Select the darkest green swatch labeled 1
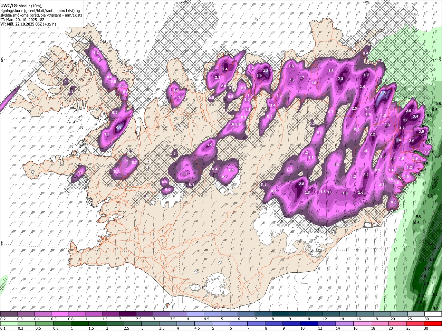The height and width of the screenshot is (331, 442). tap(79, 324)
